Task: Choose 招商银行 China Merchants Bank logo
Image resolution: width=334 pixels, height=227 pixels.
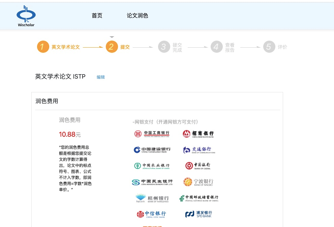Action: [x=198, y=134]
